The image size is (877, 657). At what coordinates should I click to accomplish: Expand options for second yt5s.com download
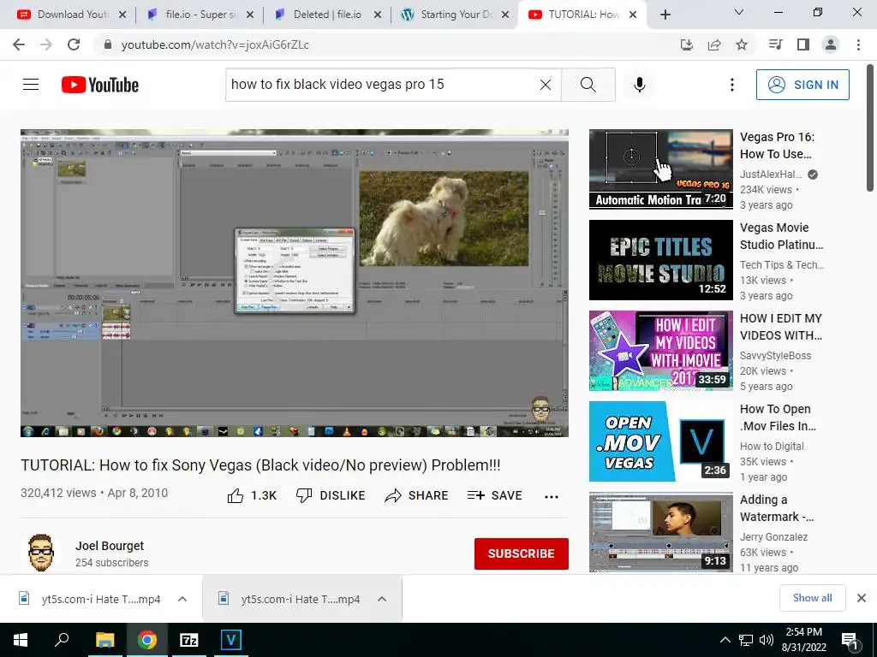382,599
